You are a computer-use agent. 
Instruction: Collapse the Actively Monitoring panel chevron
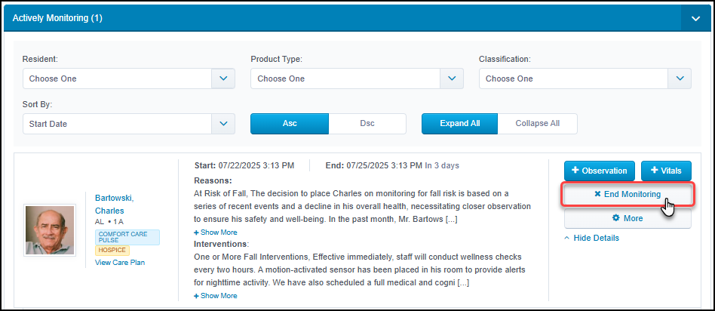tap(695, 18)
